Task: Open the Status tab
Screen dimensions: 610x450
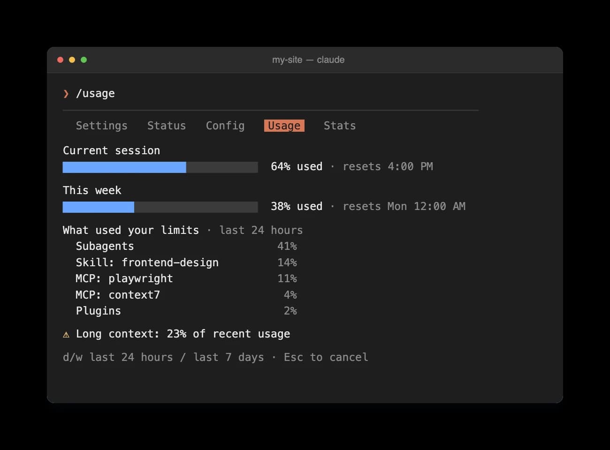Action: (167, 126)
